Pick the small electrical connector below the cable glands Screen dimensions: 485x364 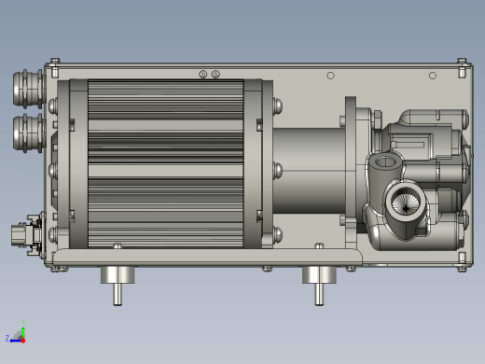point(27,235)
